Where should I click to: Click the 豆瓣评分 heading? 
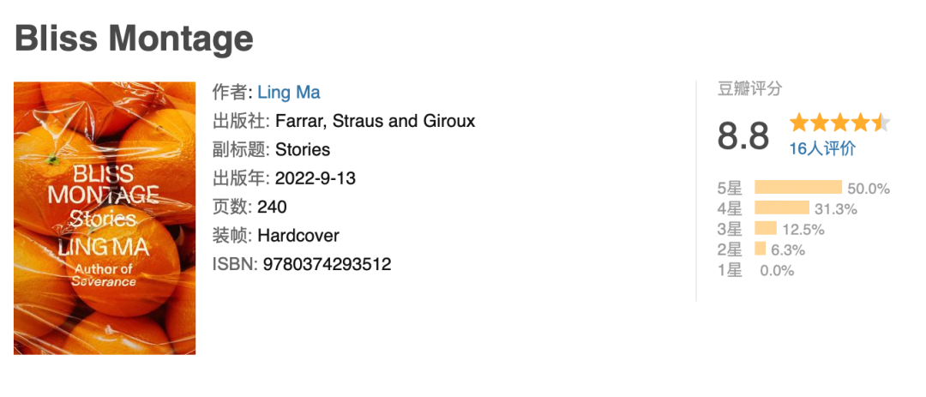coord(749,89)
